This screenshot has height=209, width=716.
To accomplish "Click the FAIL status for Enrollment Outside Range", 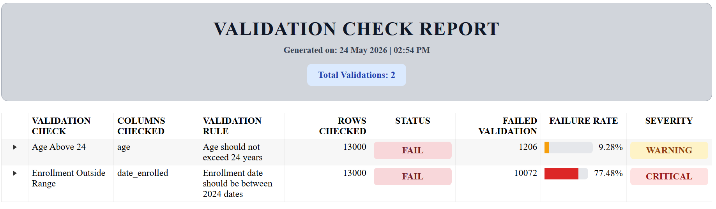I will (412, 176).
